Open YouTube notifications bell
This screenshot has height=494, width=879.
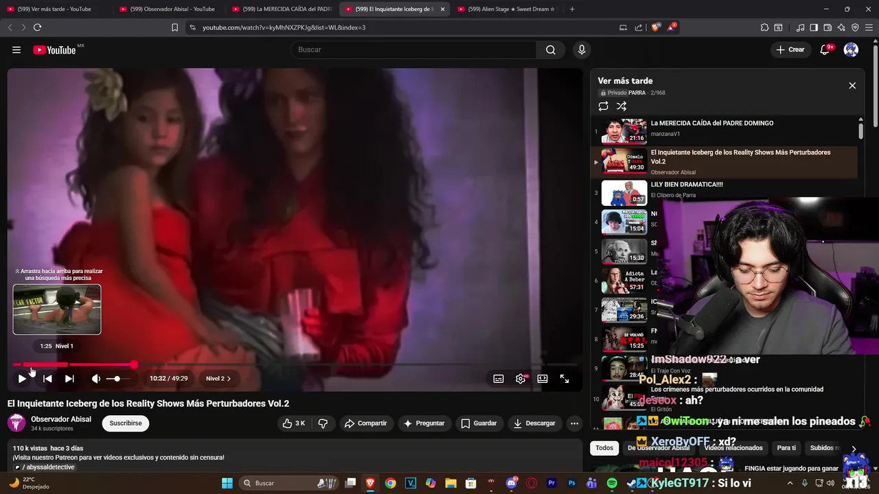(825, 49)
